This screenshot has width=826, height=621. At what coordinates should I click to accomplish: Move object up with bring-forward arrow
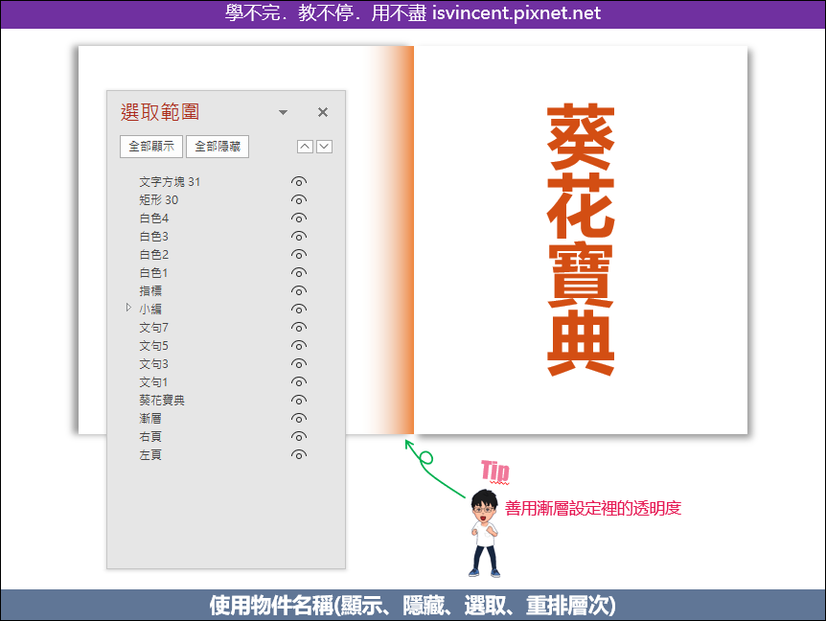coord(305,147)
